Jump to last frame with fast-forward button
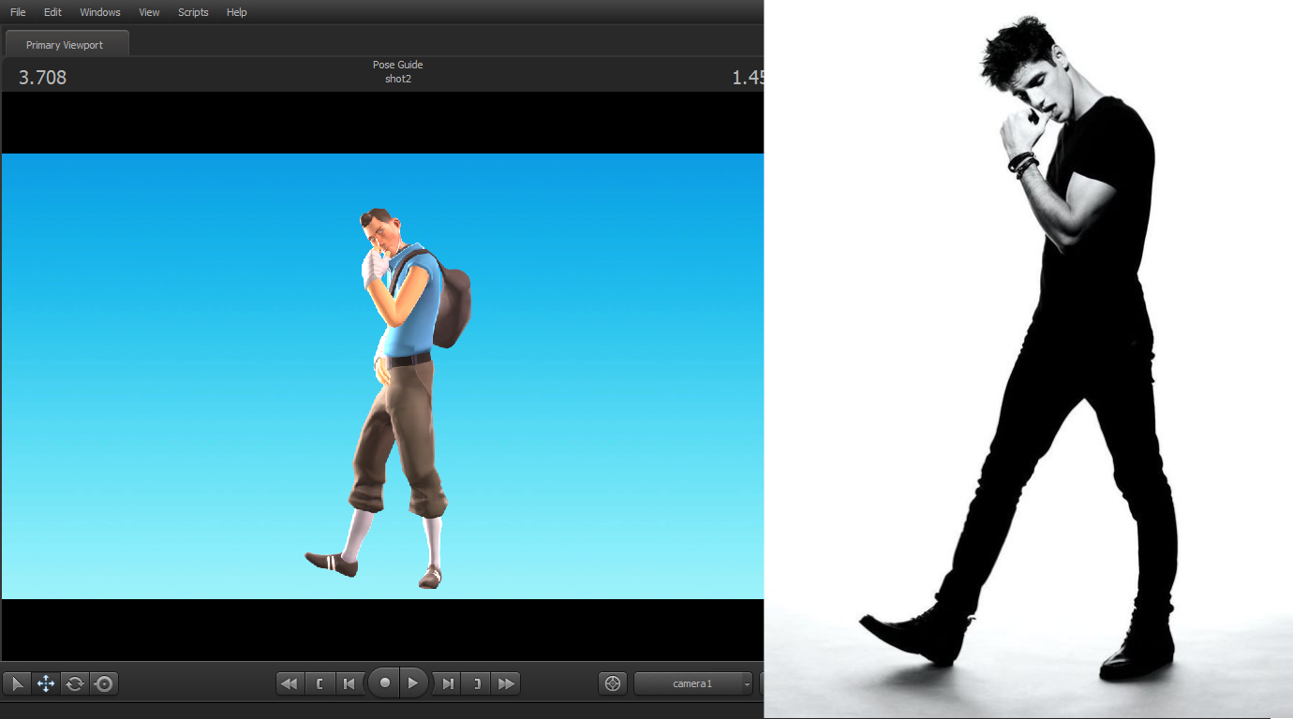The height and width of the screenshot is (719, 1293). (x=506, y=683)
